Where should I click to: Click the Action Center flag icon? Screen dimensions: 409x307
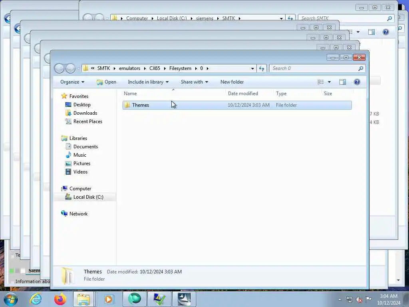[368, 299]
